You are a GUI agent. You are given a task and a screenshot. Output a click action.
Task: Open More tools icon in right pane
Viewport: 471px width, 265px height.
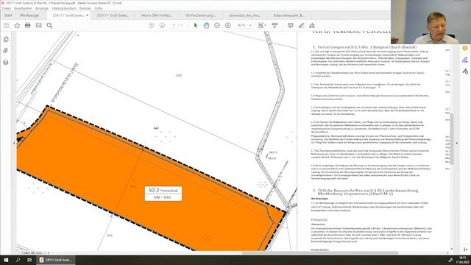coord(465,71)
